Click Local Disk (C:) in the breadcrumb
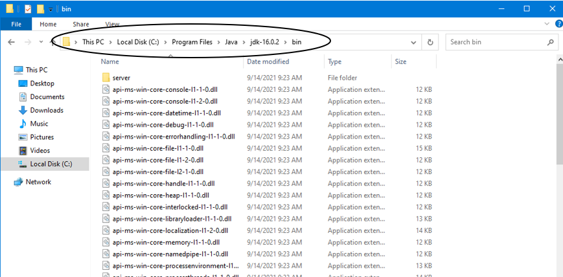 coord(138,42)
